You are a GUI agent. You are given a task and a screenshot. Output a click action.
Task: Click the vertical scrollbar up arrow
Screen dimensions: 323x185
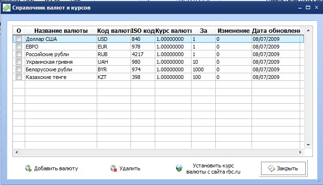pos(308,30)
